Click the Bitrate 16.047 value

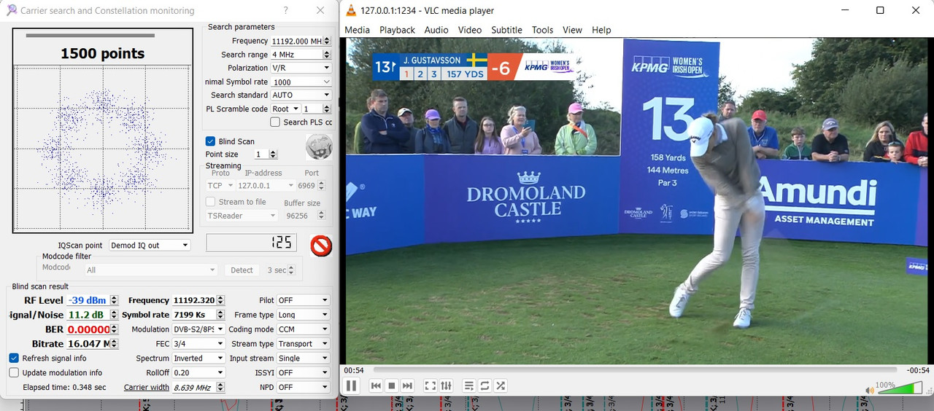[88, 344]
